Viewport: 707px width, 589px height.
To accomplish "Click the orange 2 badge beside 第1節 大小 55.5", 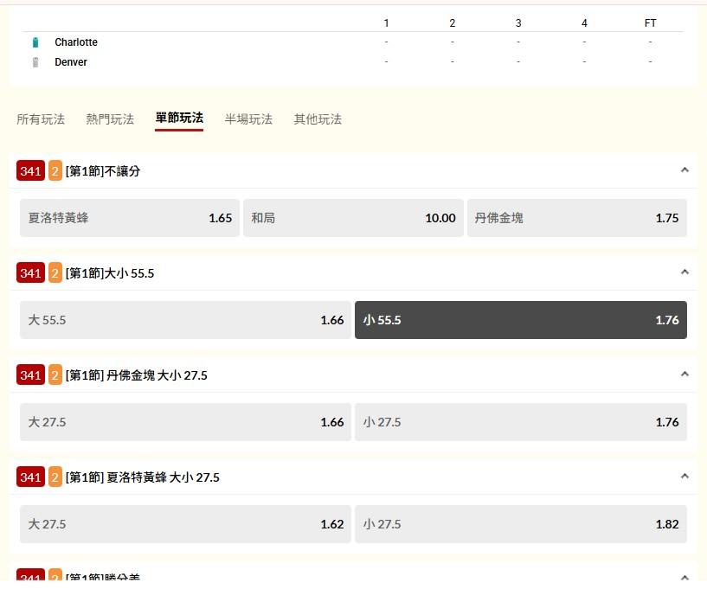I will coord(55,273).
